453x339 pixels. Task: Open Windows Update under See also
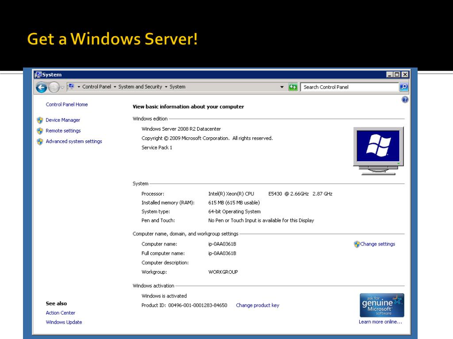[x=64, y=322]
